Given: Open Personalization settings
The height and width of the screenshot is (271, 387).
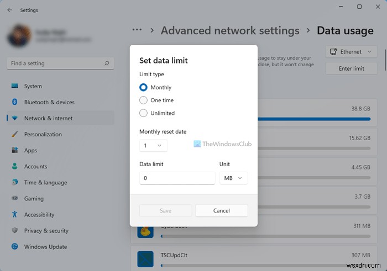Looking at the screenshot, I should click(x=60, y=134).
